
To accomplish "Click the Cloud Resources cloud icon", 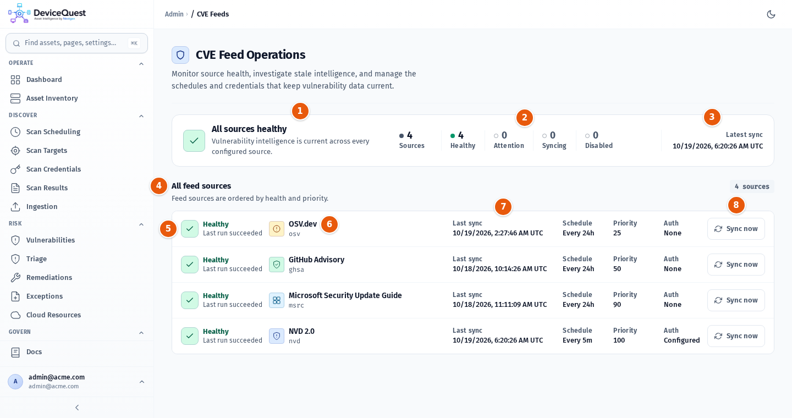I will [x=15, y=315].
